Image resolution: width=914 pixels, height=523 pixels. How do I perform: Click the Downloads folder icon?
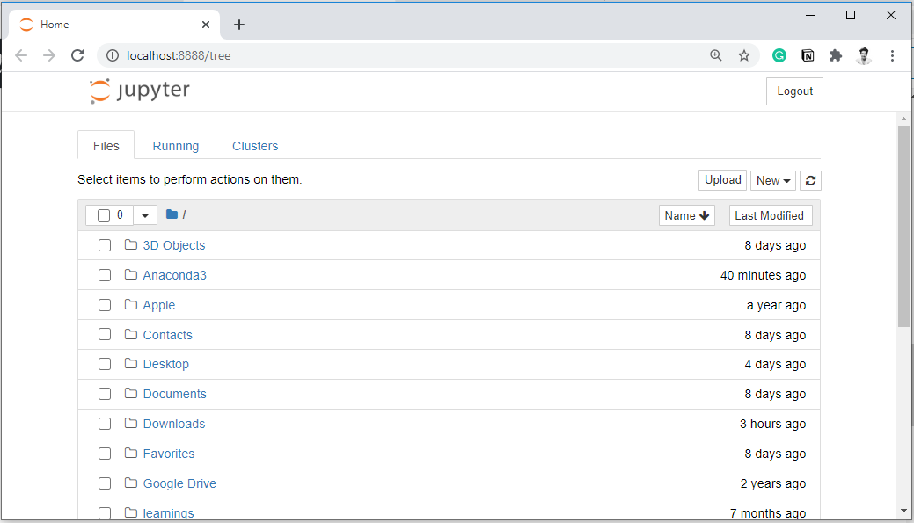130,423
